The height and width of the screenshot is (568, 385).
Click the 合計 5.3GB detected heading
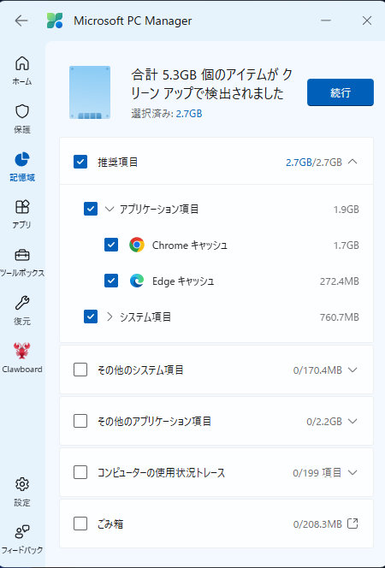212,84
